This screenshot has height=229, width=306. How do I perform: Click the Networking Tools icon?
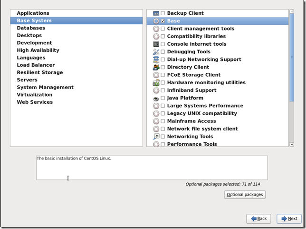[x=156, y=137]
